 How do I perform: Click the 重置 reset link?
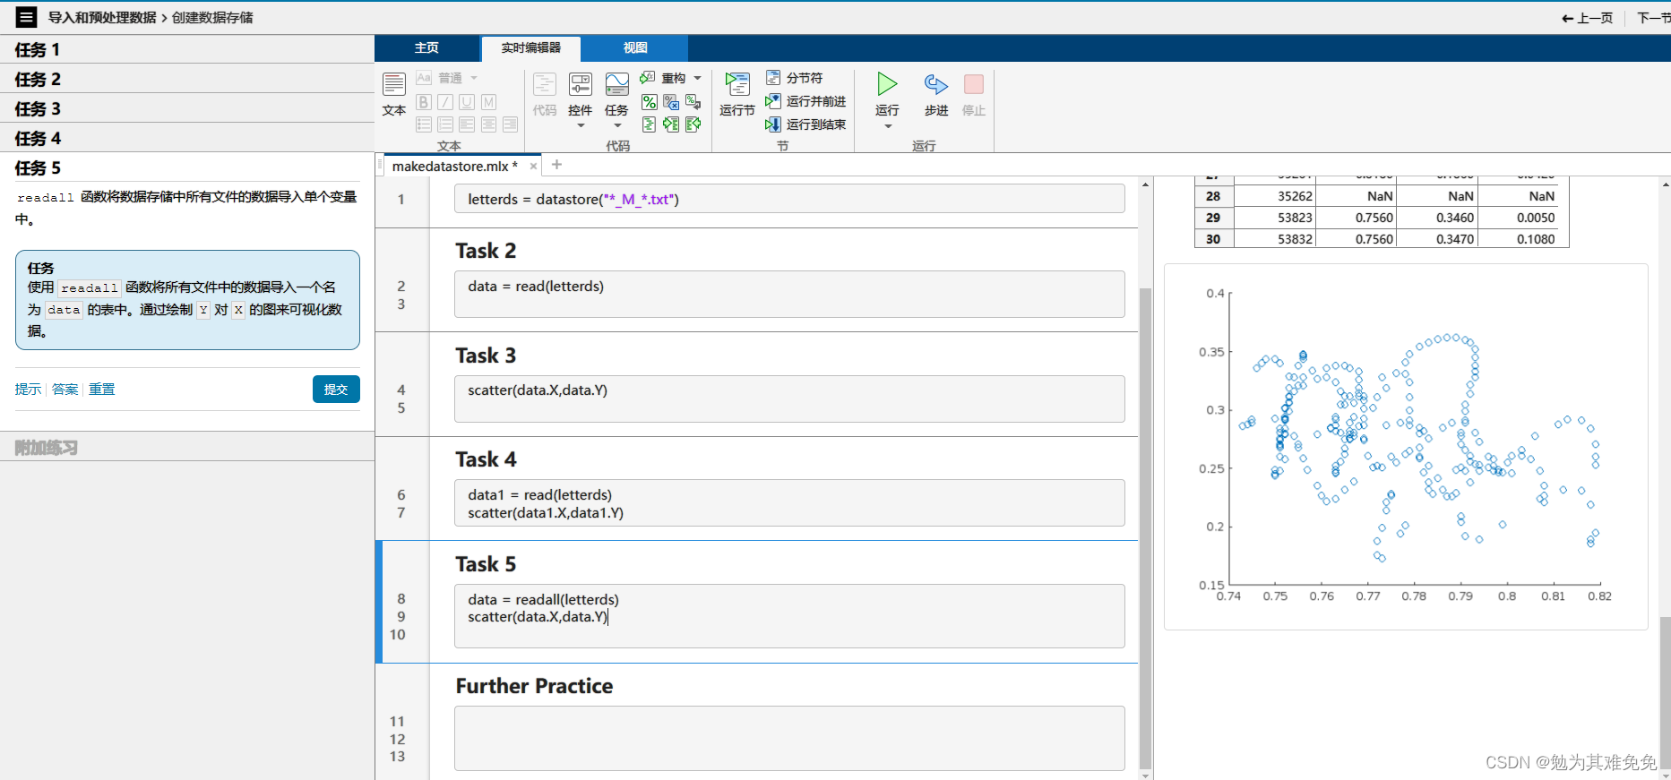[101, 389]
